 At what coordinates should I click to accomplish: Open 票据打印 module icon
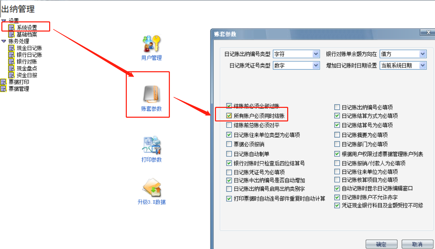(x=4, y=82)
